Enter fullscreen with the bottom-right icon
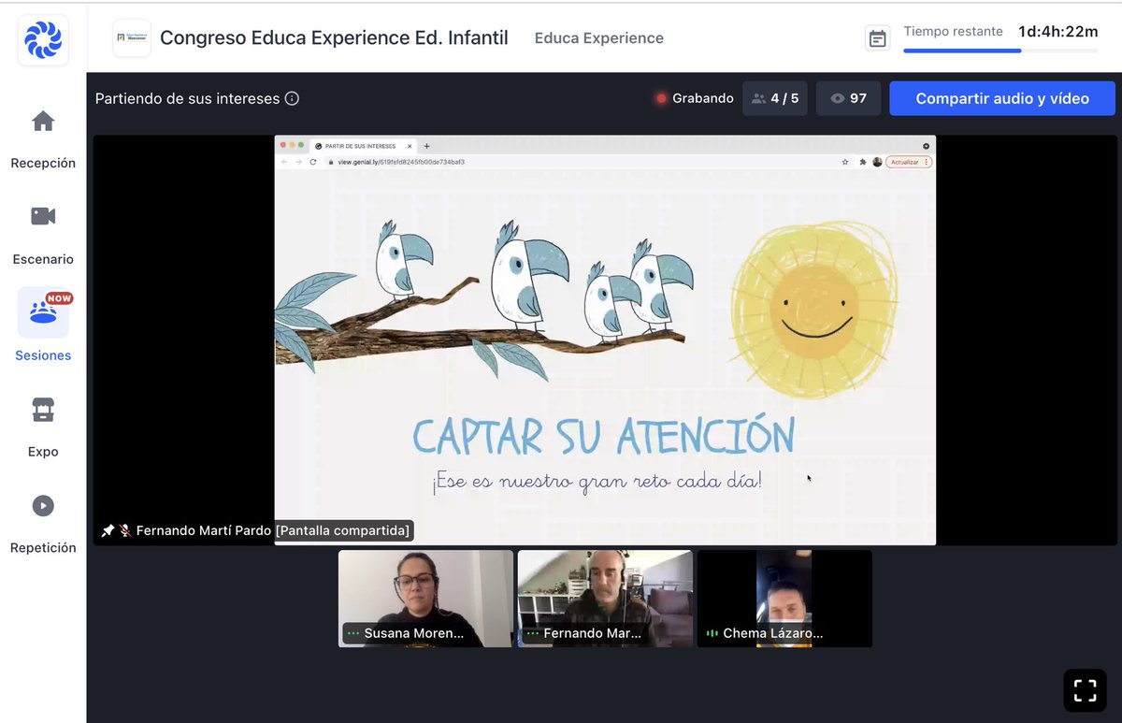Image resolution: width=1122 pixels, height=723 pixels. [1085, 690]
